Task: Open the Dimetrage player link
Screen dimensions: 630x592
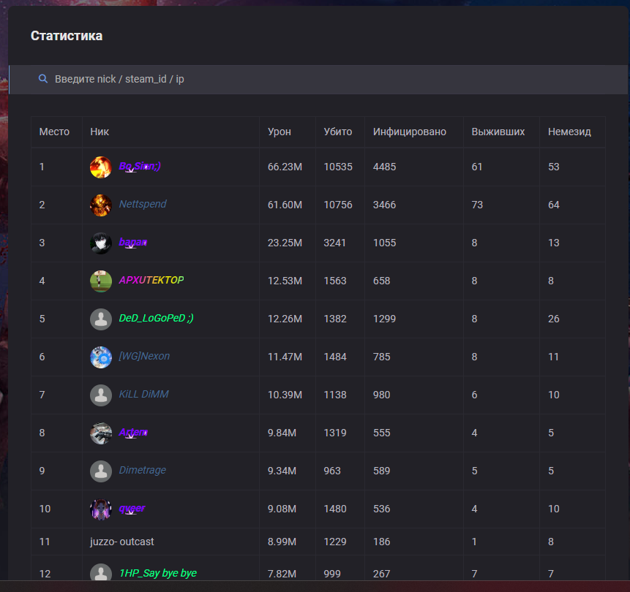Action: click(142, 471)
